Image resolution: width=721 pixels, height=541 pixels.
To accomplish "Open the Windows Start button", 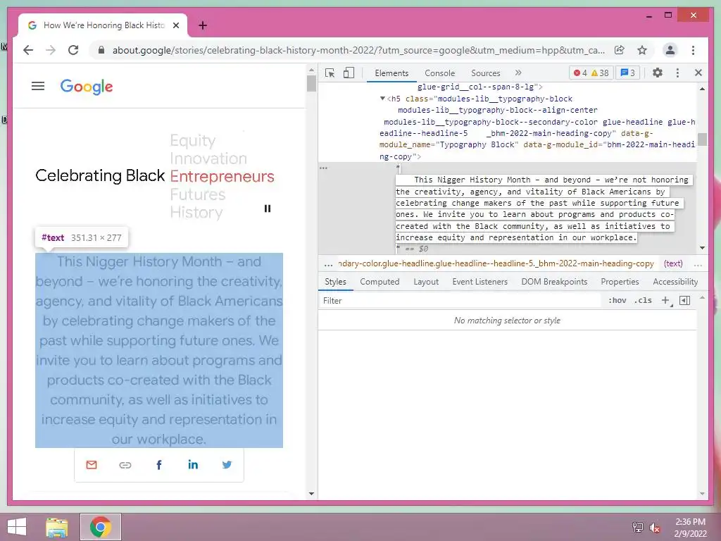I will pos(17,527).
